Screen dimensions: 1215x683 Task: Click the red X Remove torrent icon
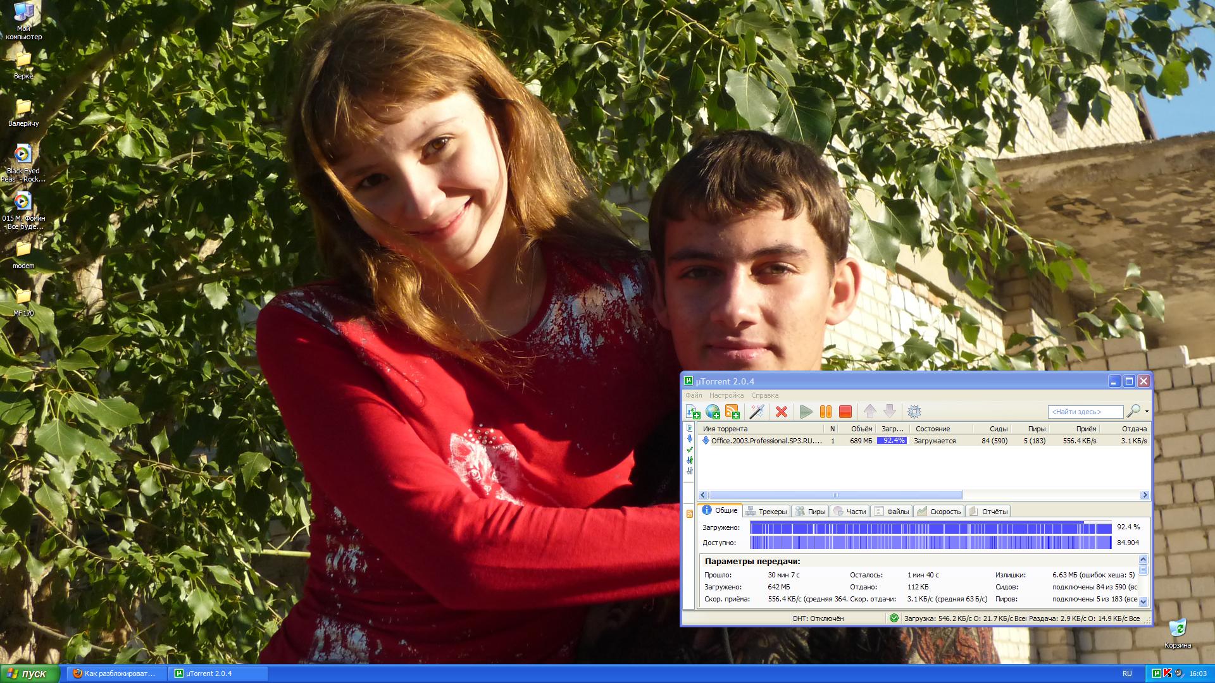782,412
